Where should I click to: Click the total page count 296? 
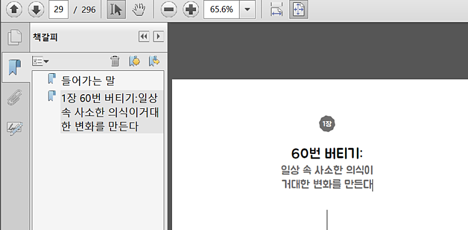89,10
